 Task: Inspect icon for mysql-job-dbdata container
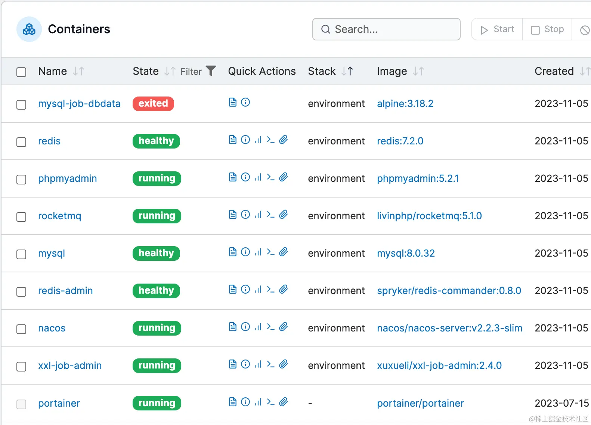pos(245,102)
